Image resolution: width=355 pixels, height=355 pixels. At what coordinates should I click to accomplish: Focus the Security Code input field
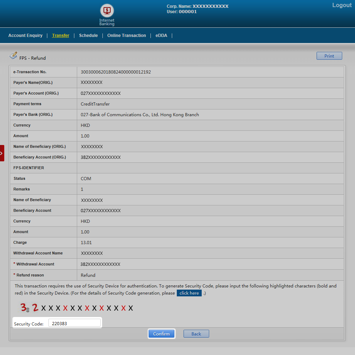74,324
